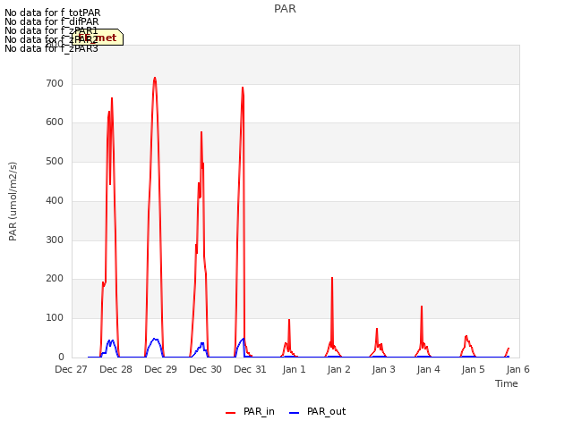Click the Jan 4 x-axis tick label
573x429 pixels.
(428, 369)
